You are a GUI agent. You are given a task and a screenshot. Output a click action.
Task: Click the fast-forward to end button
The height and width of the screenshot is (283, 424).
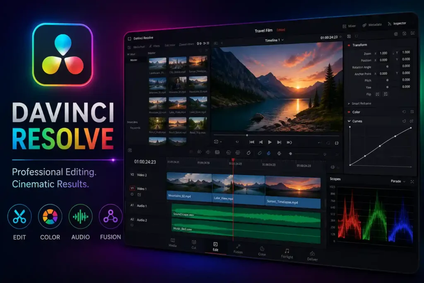pos(289,142)
